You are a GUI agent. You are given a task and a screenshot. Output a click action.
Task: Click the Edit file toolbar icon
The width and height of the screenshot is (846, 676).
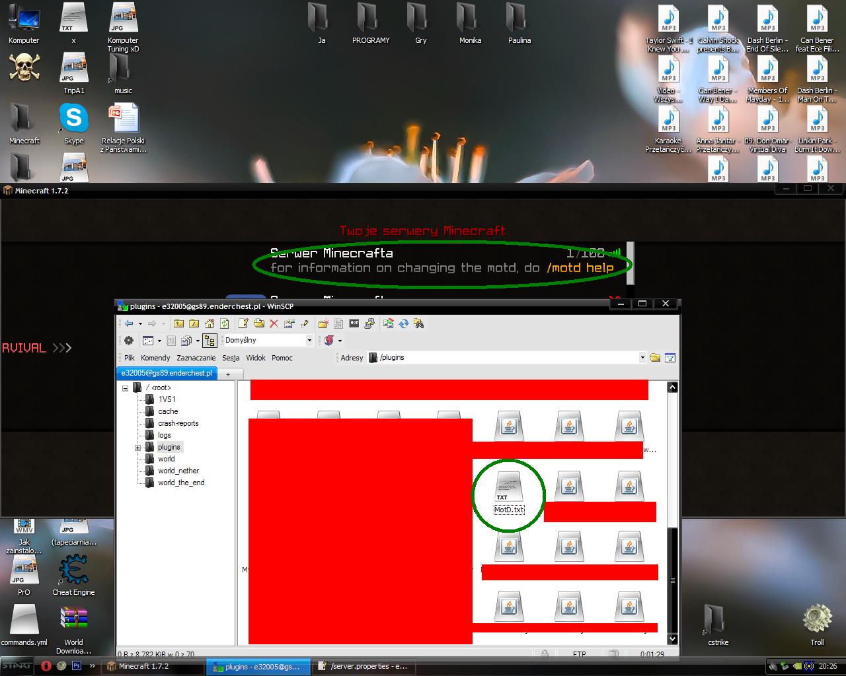pos(243,323)
